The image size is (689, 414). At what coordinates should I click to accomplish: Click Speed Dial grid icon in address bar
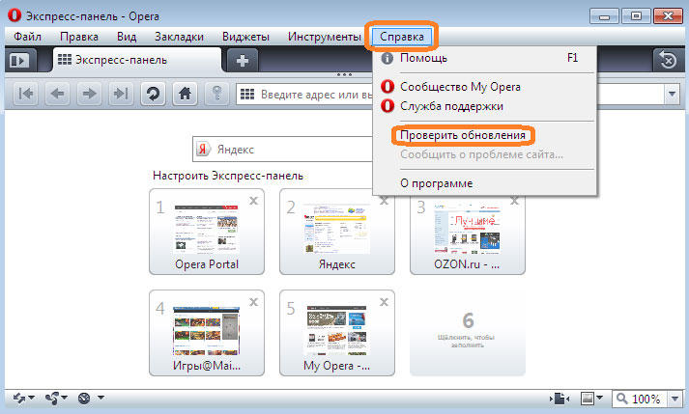pyautogui.click(x=247, y=94)
